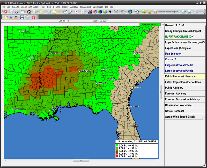Screen dimensions: 207x168
Task: Select the Forecast Discussion Advisory tab
Action: tap(182, 99)
